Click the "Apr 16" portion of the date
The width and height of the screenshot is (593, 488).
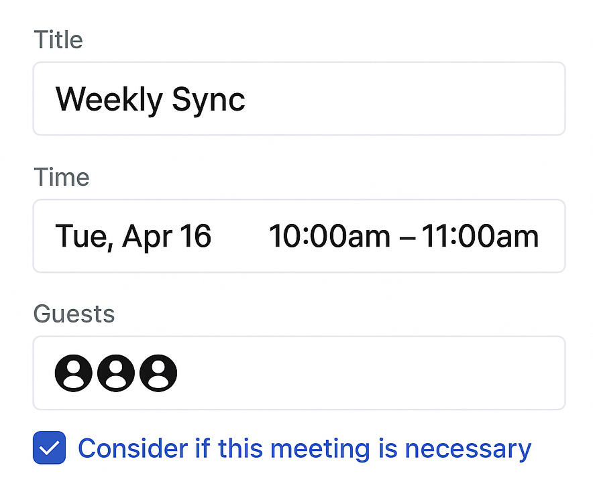click(166, 236)
